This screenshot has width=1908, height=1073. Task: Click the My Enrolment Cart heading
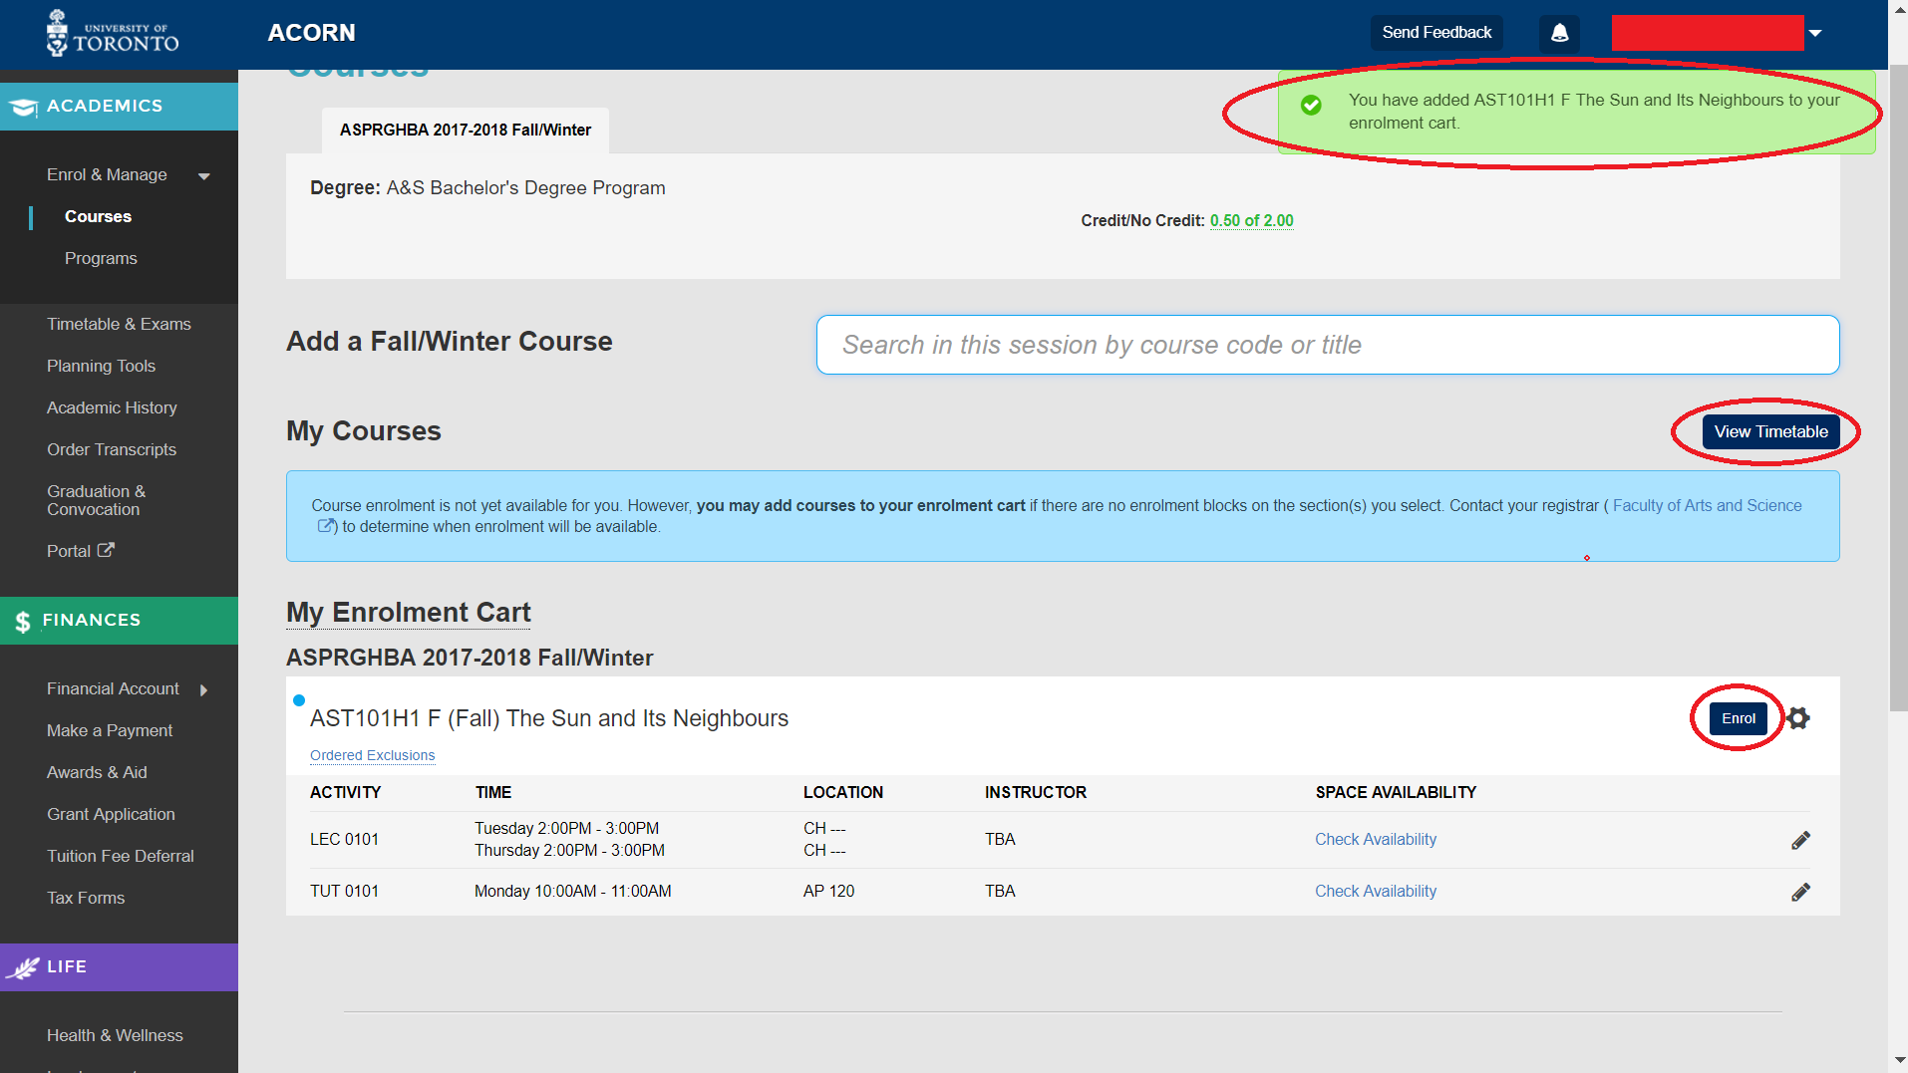(409, 612)
